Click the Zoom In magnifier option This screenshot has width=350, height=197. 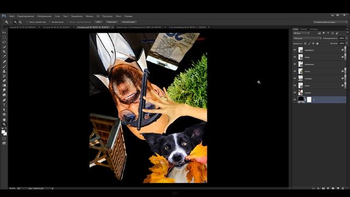point(15,22)
